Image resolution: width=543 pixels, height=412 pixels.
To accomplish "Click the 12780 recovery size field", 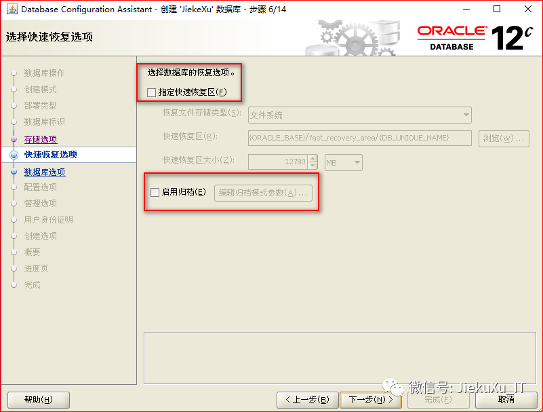I will point(278,162).
